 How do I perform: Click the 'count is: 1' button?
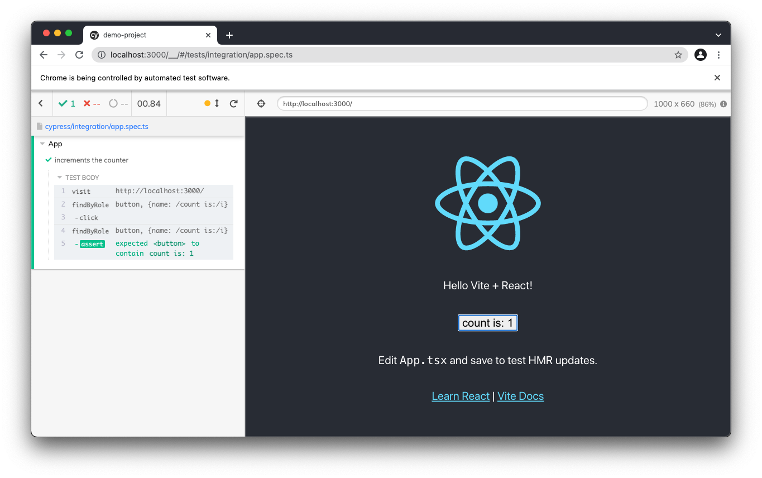click(488, 323)
